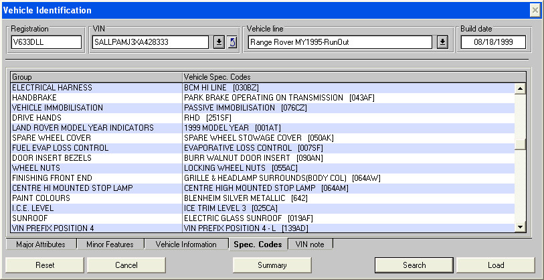544x280 pixels.
Task: Select the I.C.E. LEVEL row
Action: coord(262,208)
